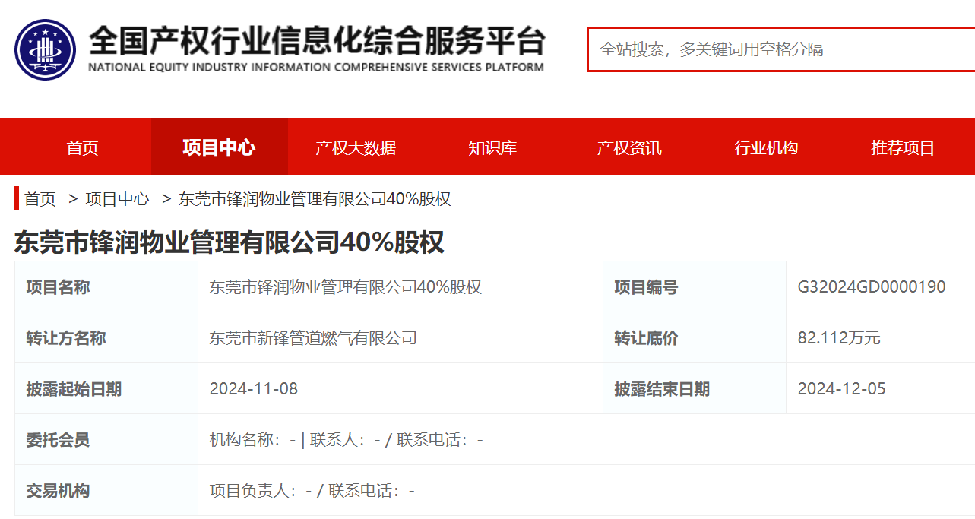This screenshot has height=519, width=975.
Task: Click the platform title text 全国产权行业信息化综合服务平台
Action: pyautogui.click(x=317, y=42)
